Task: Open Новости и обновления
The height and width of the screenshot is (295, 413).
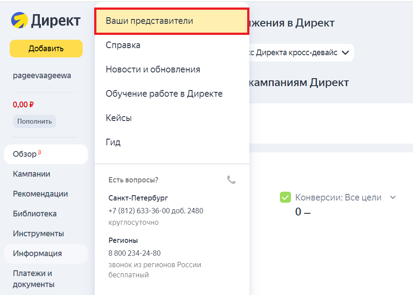Action: coord(153,69)
